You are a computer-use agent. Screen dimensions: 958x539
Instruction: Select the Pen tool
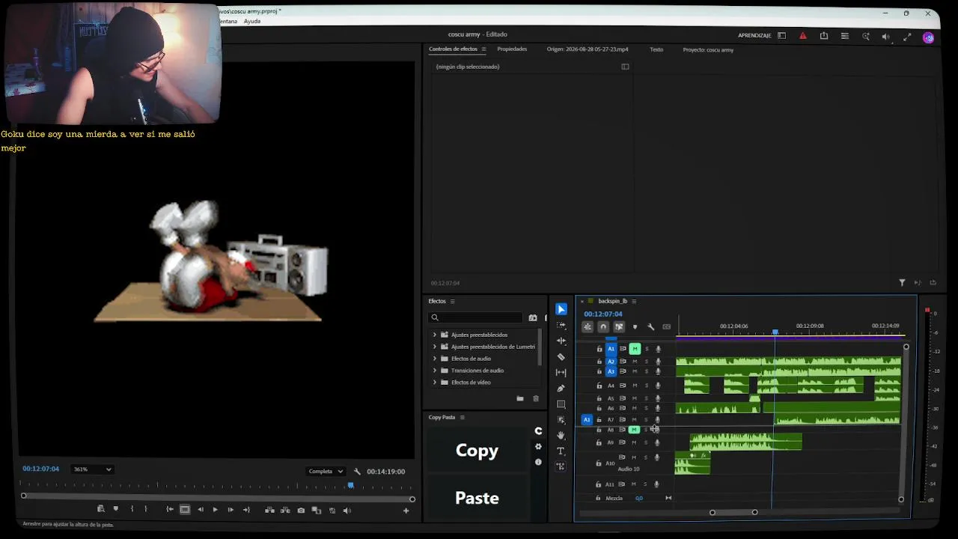click(561, 389)
